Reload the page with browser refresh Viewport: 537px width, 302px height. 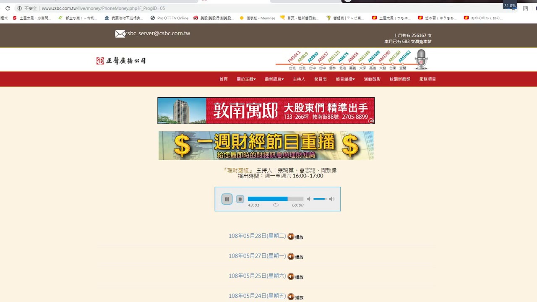coord(8,8)
